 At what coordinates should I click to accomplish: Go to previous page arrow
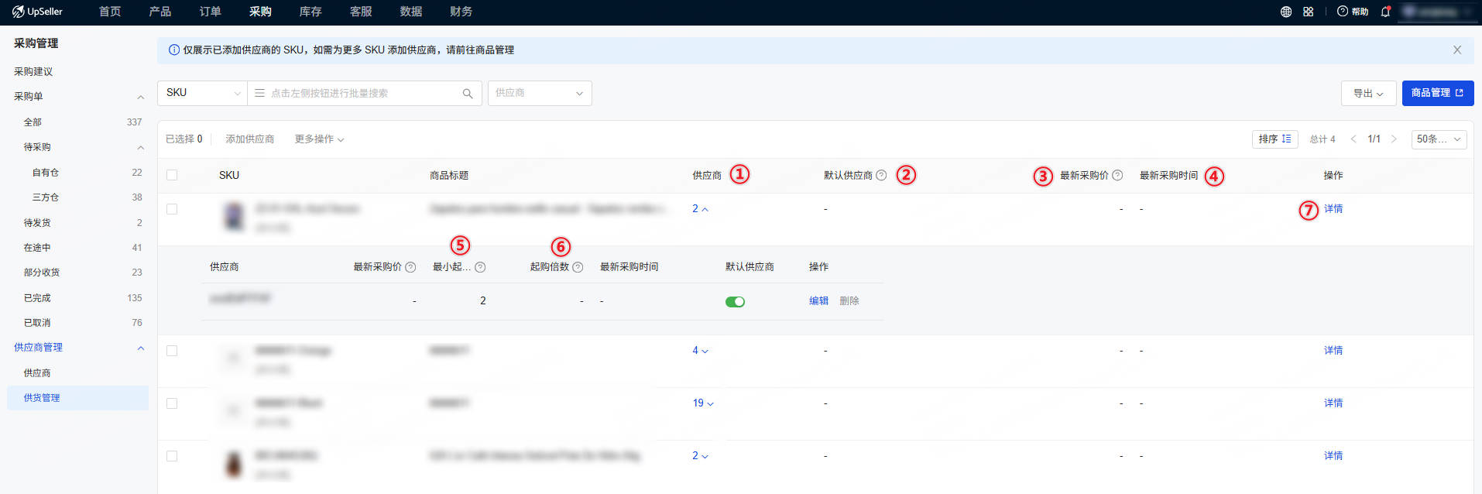pos(1353,139)
